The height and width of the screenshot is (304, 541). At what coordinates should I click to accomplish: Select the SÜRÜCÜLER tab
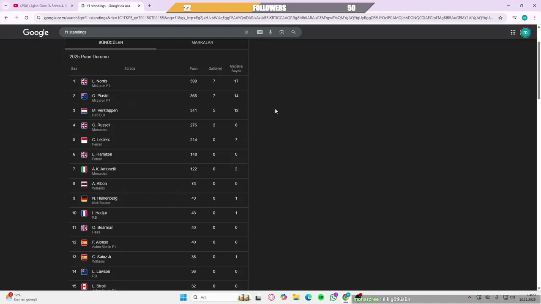111,43
